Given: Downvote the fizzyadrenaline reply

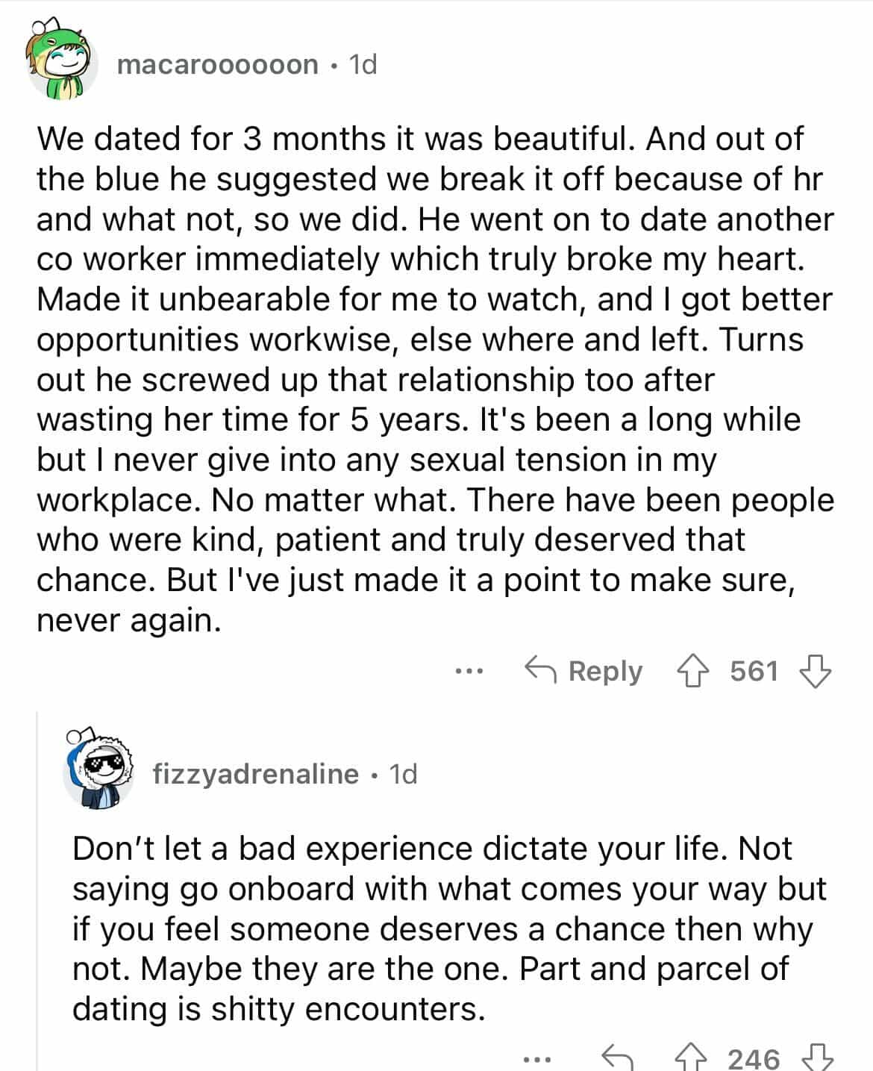Looking at the screenshot, I should [816, 1058].
